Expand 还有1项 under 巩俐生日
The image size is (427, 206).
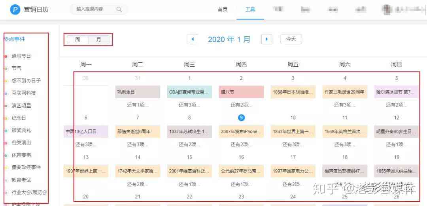[138, 105]
